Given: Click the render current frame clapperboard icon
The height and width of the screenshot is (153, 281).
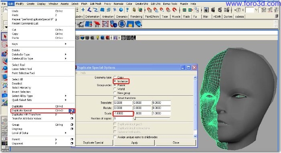Looking at the screenshot, I should [x=213, y=10].
